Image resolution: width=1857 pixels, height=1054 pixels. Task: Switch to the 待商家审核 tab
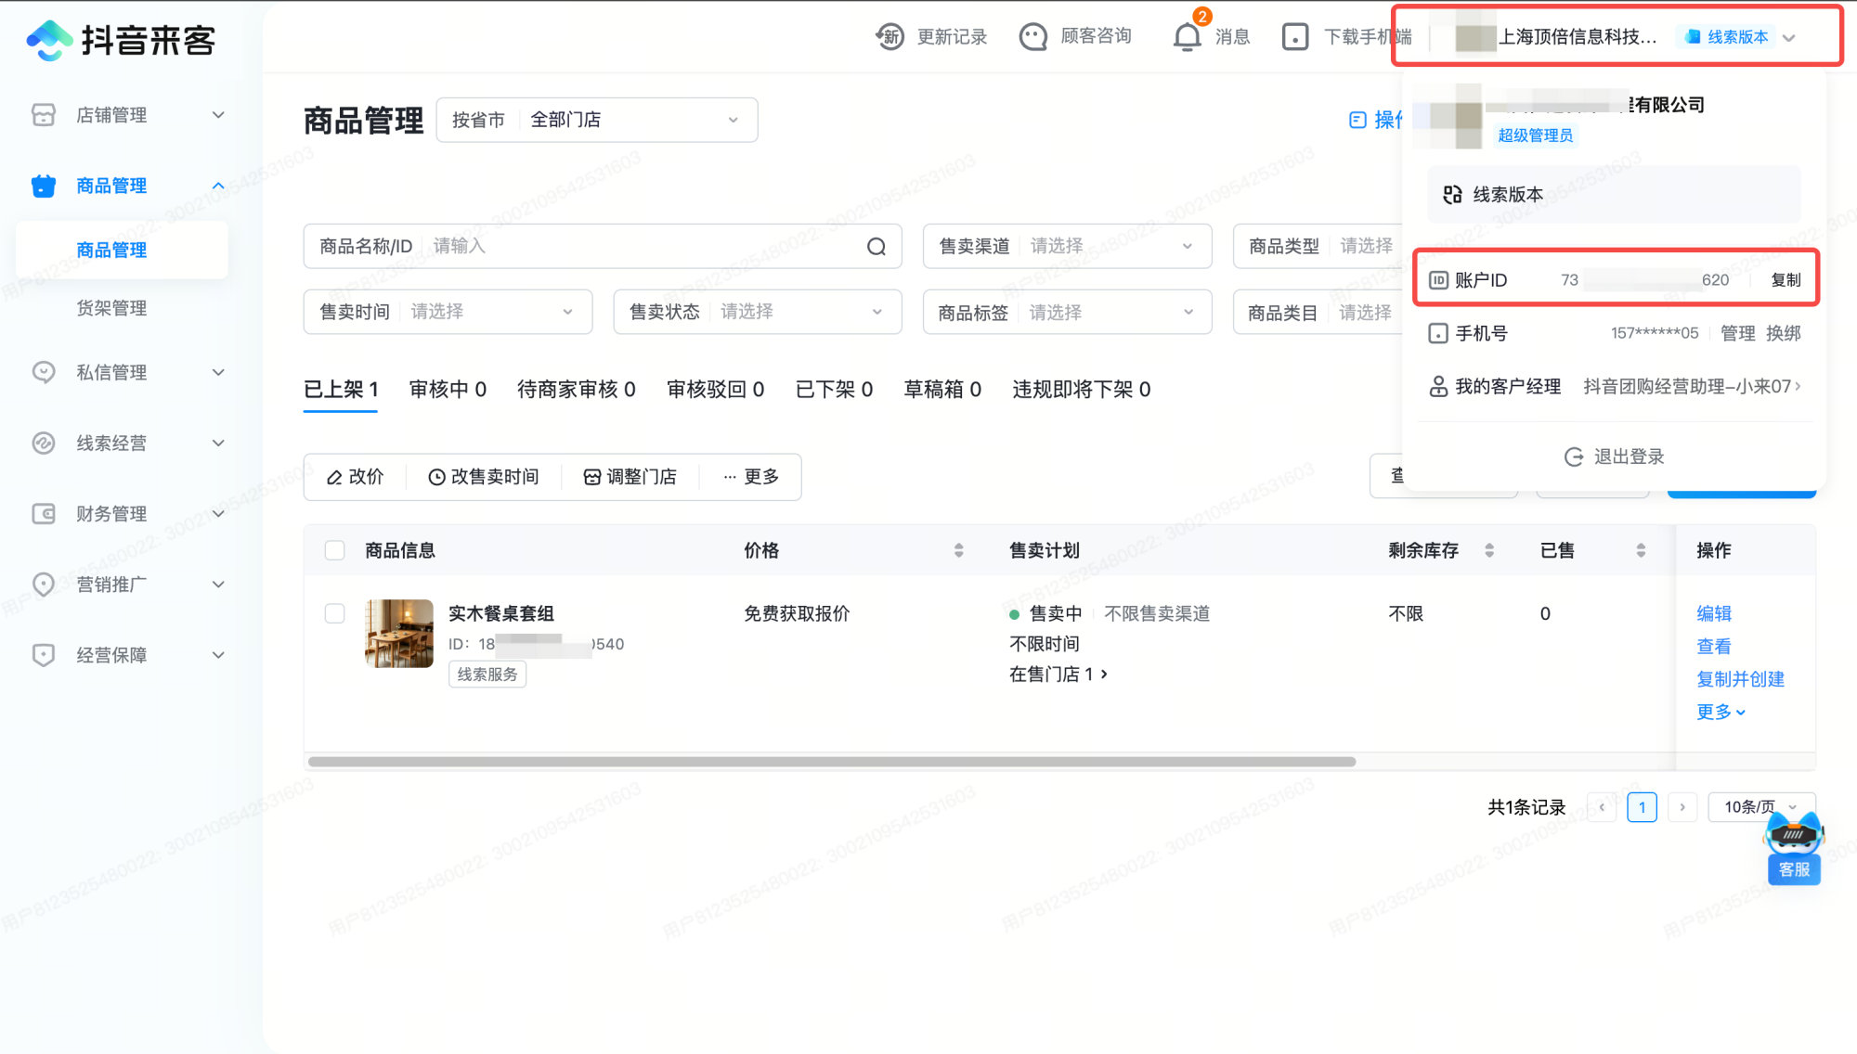pos(577,390)
